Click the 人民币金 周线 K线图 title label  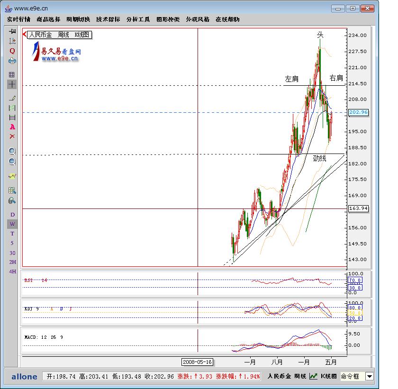pos(59,35)
